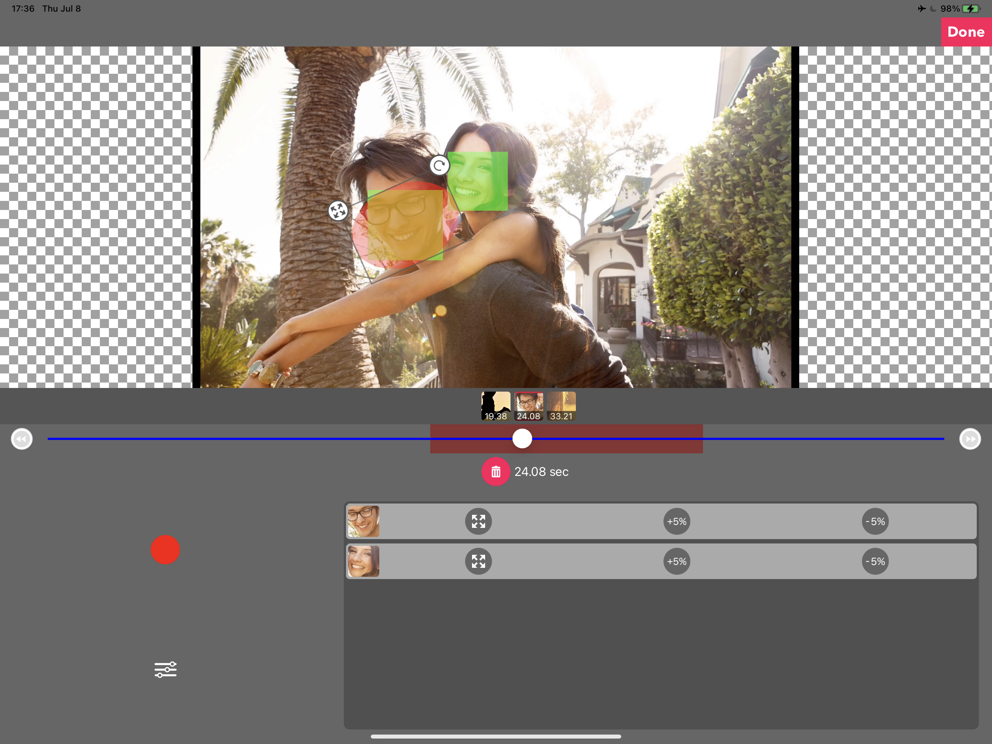Select the man's face thumbnail in list
Viewport: 992px width, 744px height.
[363, 521]
